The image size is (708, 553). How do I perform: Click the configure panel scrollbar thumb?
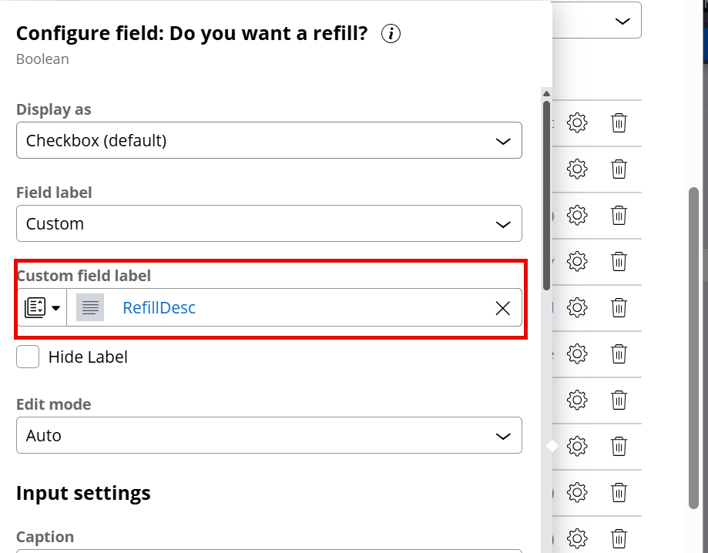[x=546, y=196]
